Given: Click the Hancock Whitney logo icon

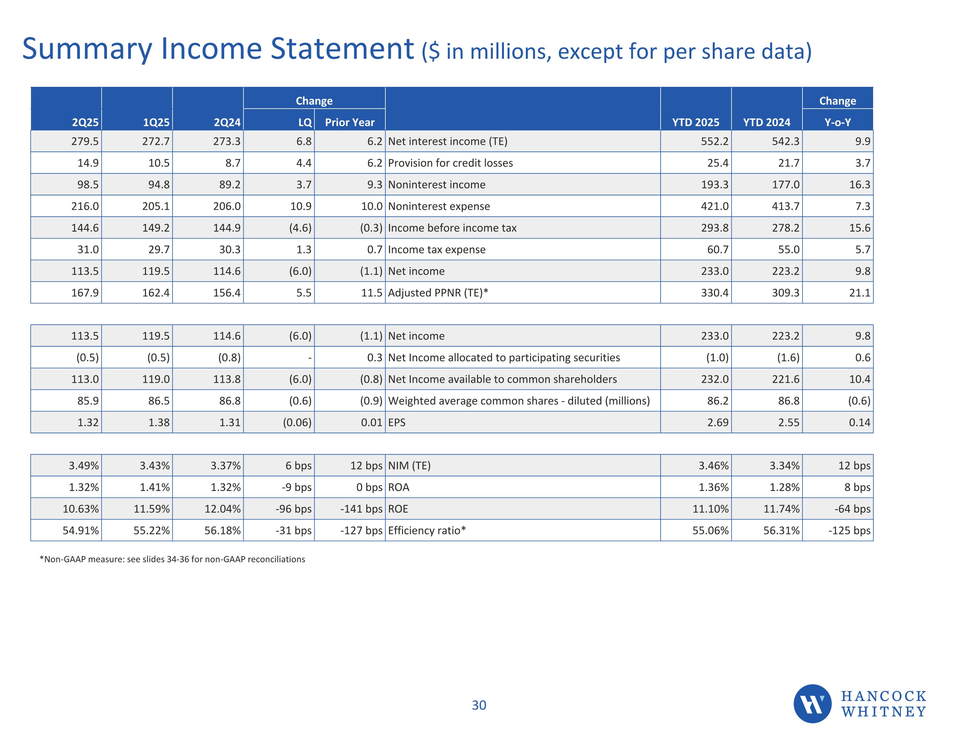Looking at the screenshot, I should 812,704.
